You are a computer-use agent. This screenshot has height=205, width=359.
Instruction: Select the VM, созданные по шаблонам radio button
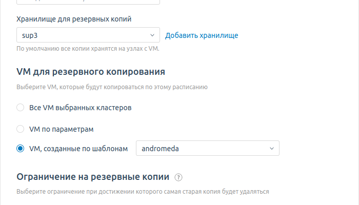pyautogui.click(x=21, y=149)
